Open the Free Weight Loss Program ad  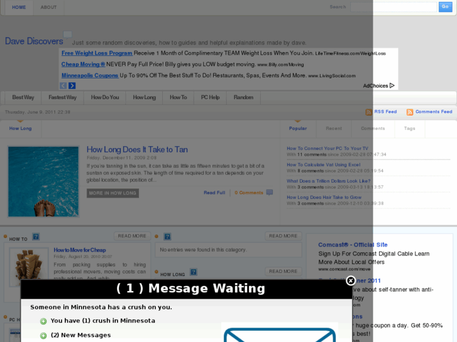97,53
